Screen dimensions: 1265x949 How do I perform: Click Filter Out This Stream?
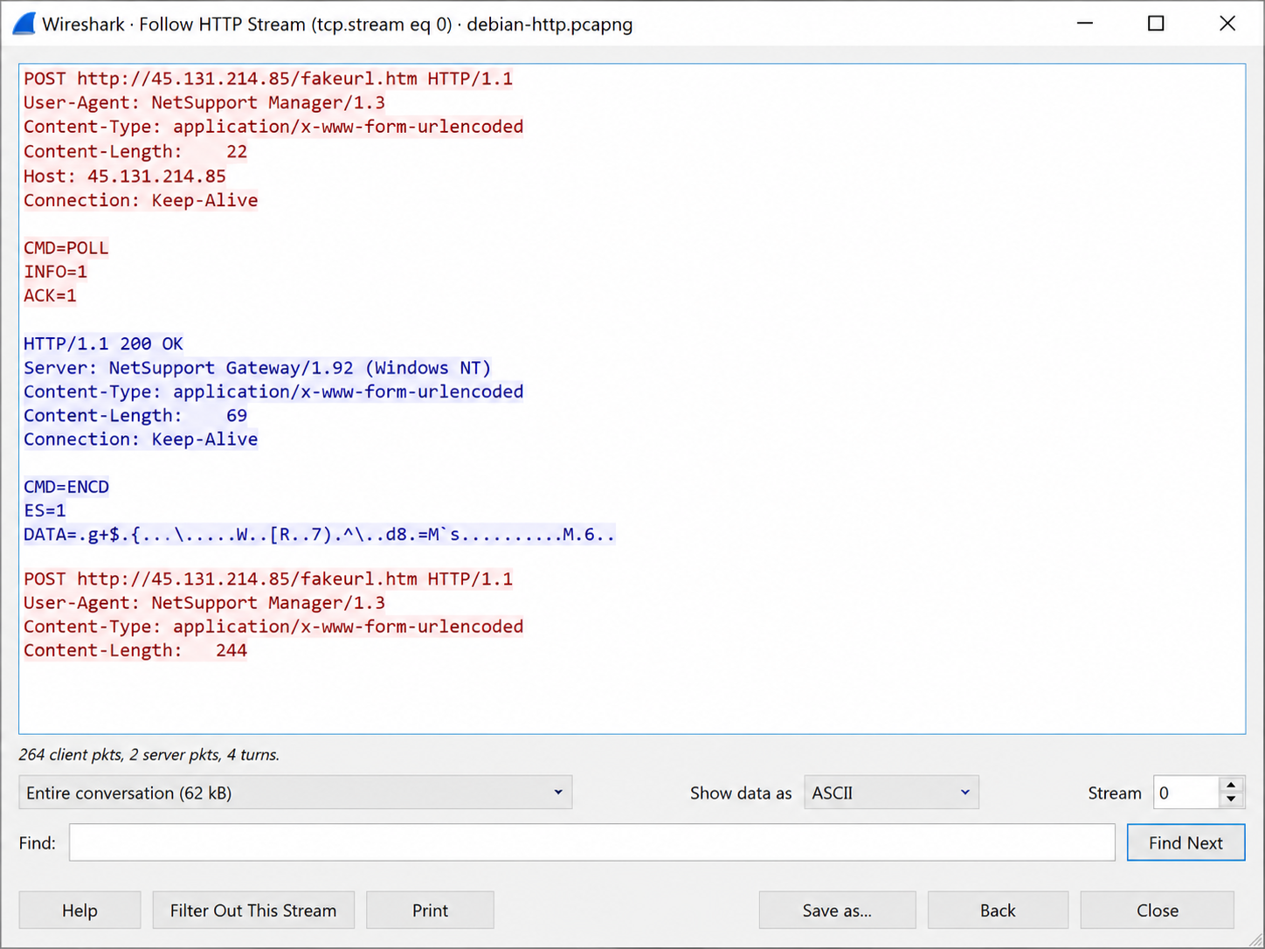tap(253, 911)
